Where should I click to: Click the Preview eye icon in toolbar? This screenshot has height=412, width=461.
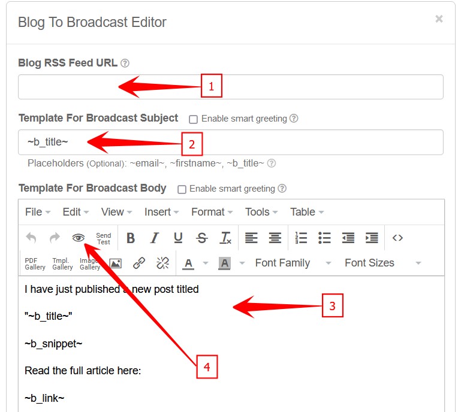point(78,238)
